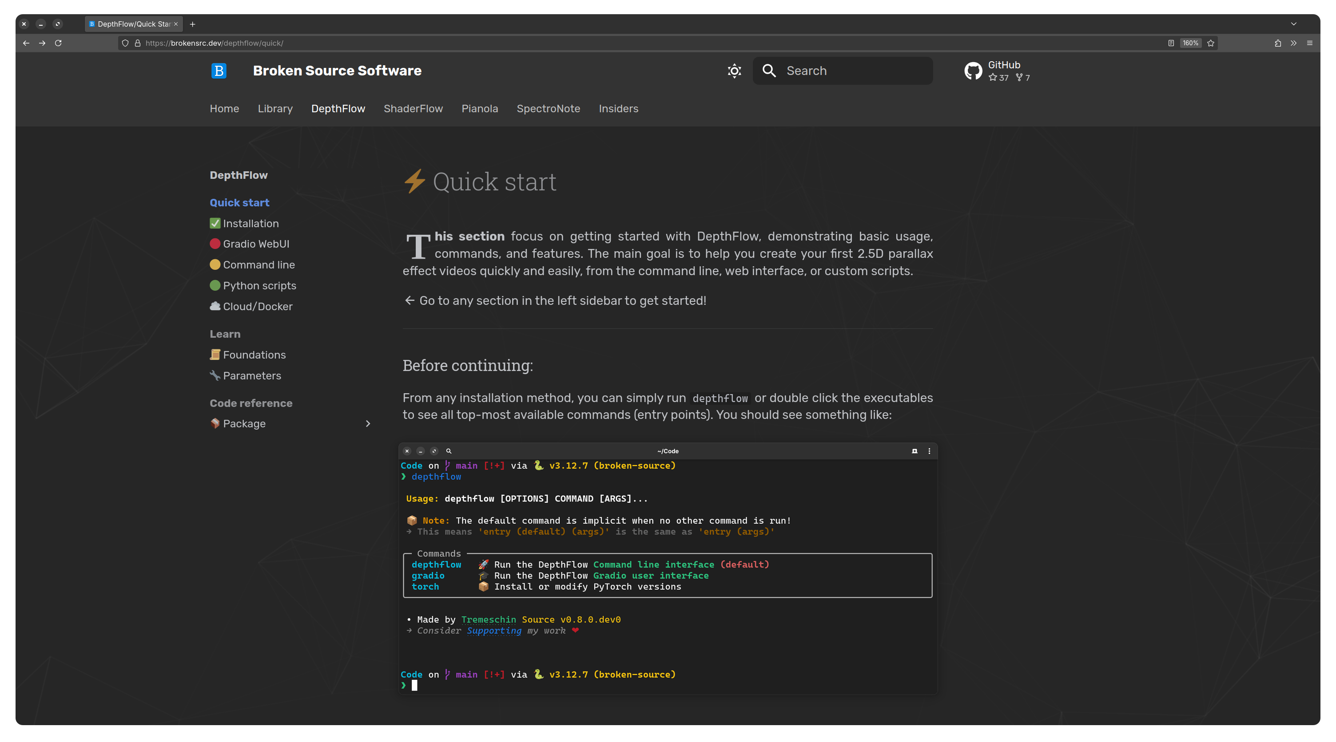Image resolution: width=1336 pixels, height=742 pixels.
Task: Click the blue B site logo
Action: click(219, 71)
